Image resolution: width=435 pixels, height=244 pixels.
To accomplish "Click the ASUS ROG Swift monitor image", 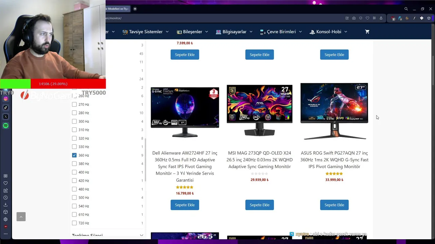I will click(x=334, y=111).
